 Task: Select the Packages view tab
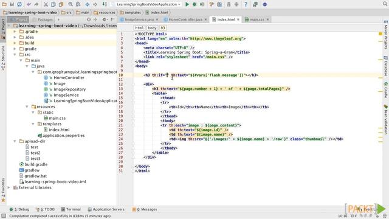[x=43, y=19]
